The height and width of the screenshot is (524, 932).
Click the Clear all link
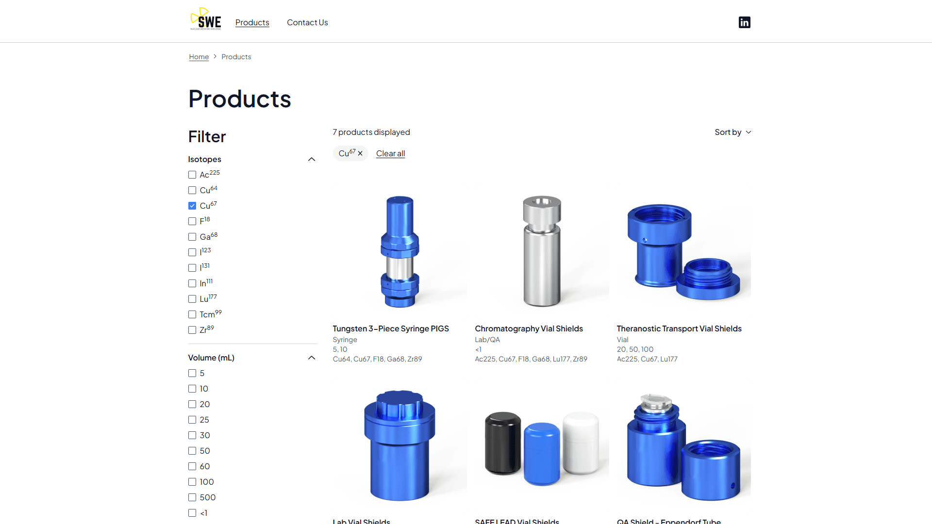pyautogui.click(x=390, y=153)
